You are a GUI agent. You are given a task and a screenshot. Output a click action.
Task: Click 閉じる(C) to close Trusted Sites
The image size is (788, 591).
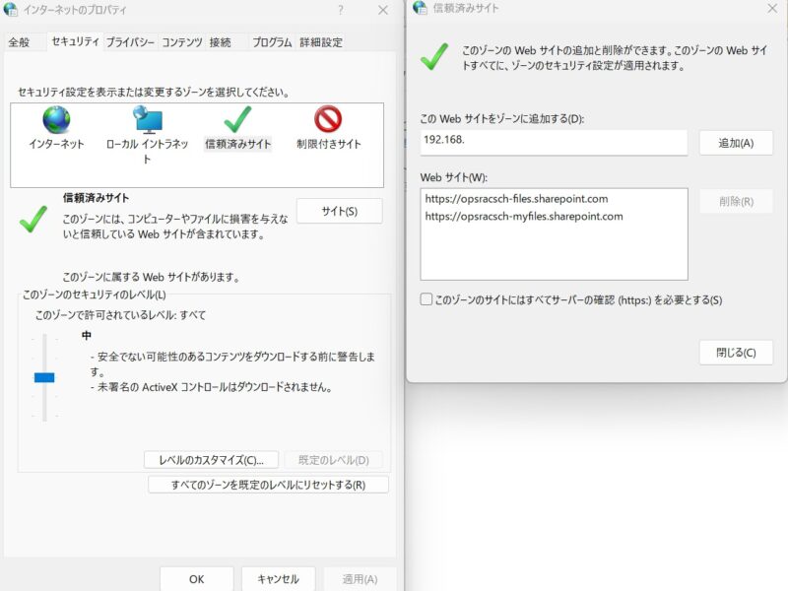[x=736, y=353]
